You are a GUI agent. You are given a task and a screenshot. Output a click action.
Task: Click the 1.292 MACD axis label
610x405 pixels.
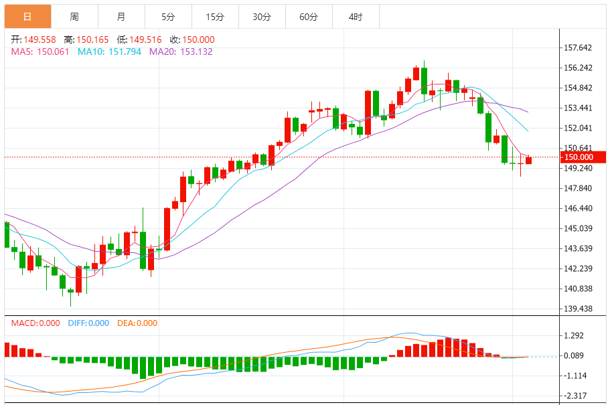574,335
